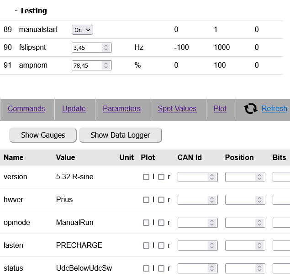The height and width of the screenshot is (278, 290).
Task: Check right plot checkbox for lasterr
Action: click(161, 246)
